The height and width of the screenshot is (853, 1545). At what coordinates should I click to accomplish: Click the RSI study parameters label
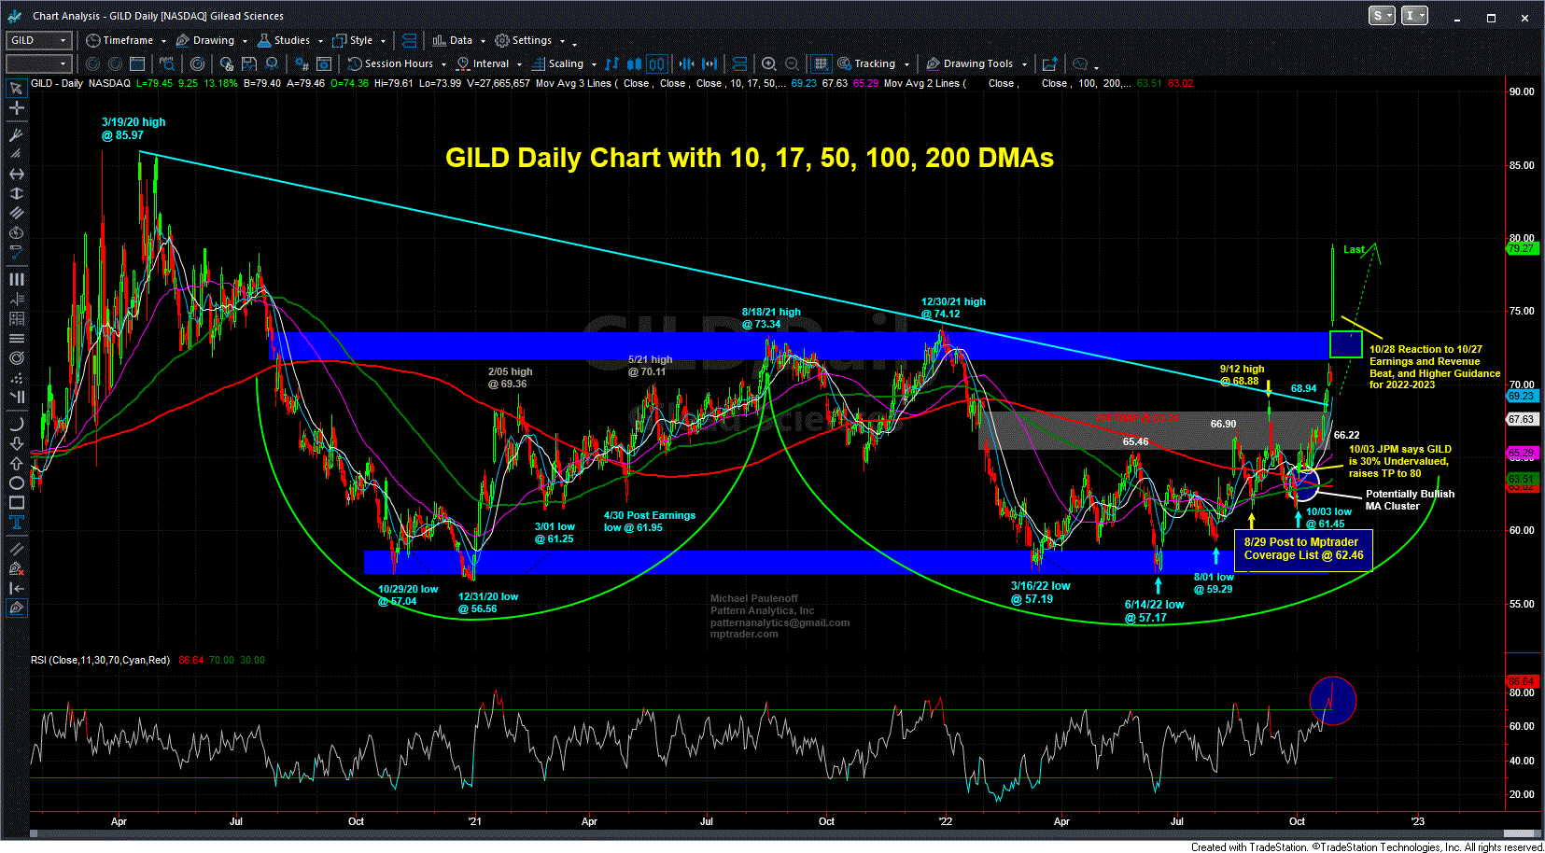[x=100, y=660]
